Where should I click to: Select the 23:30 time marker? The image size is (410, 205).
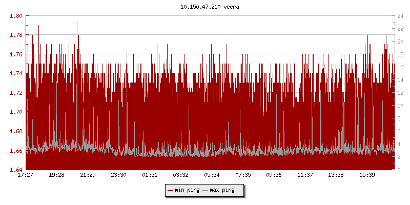(119, 175)
